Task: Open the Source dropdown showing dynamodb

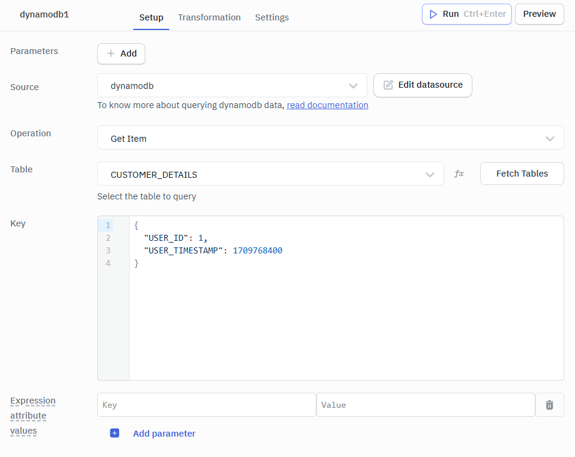Action: 232,85
